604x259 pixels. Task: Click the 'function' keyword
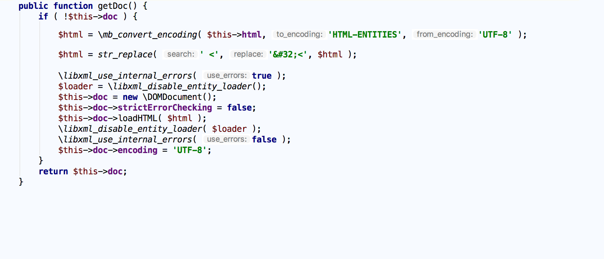click(73, 6)
